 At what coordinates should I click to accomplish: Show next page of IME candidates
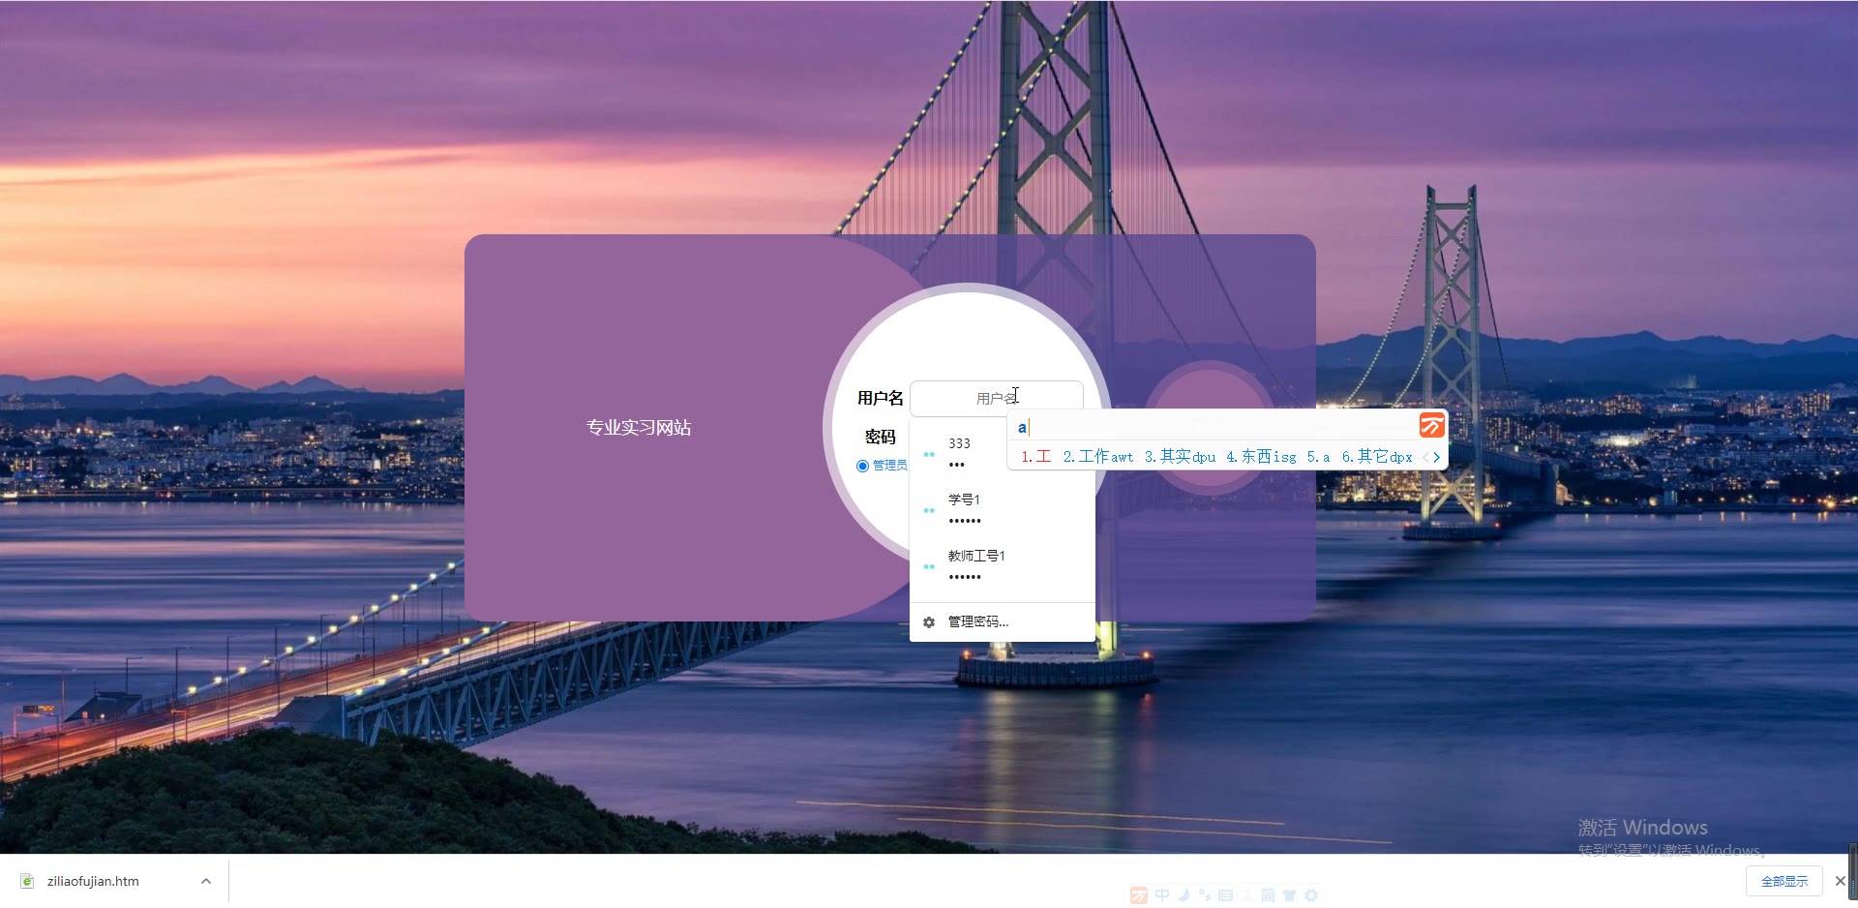point(1437,458)
